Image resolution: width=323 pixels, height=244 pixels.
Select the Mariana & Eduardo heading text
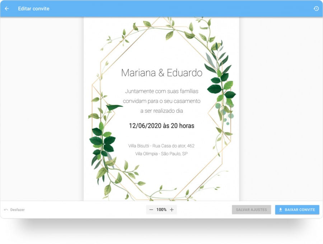pyautogui.click(x=161, y=73)
